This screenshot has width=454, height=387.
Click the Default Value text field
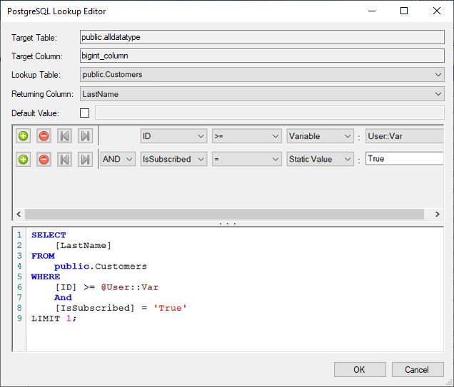[x=270, y=113]
